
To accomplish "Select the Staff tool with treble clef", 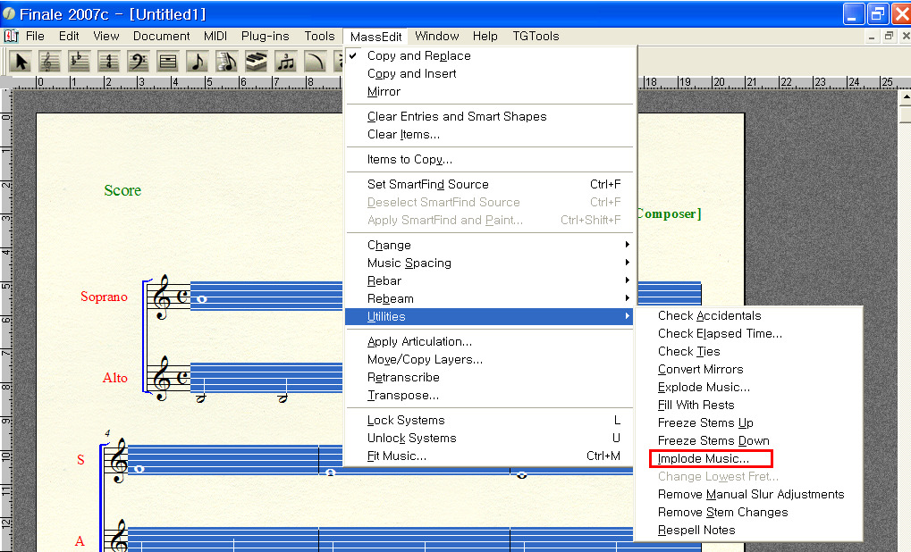I will 50,62.
